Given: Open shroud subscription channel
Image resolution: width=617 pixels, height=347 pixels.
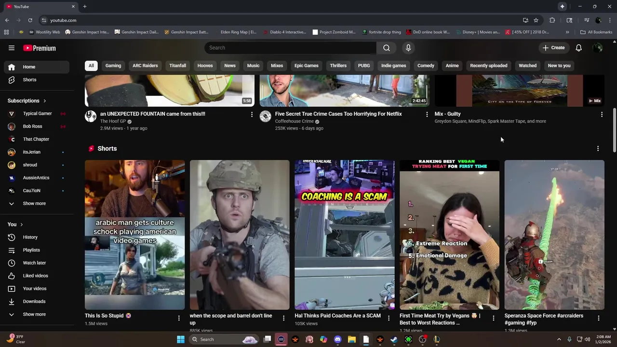Looking at the screenshot, I should click(x=37, y=165).
